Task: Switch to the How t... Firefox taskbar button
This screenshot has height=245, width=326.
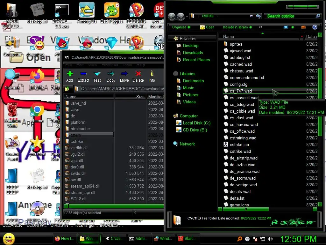Action: pyautogui.click(x=65, y=239)
